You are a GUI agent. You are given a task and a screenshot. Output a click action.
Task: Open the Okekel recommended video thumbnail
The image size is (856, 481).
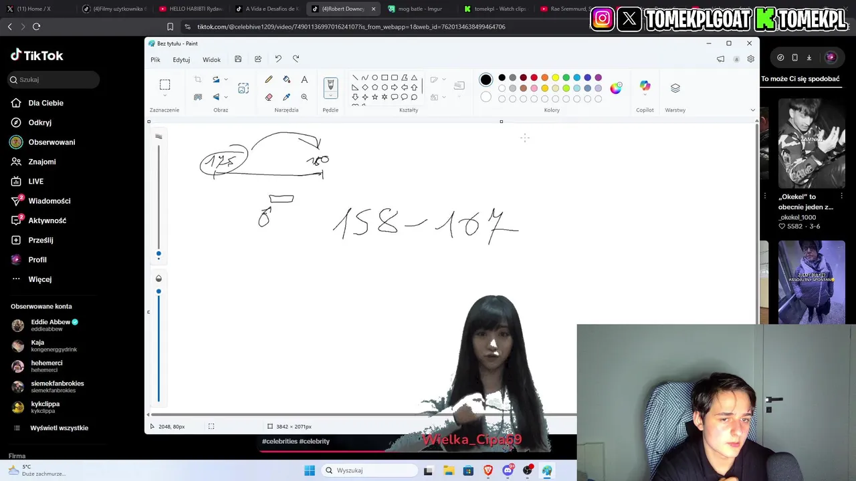click(811, 144)
